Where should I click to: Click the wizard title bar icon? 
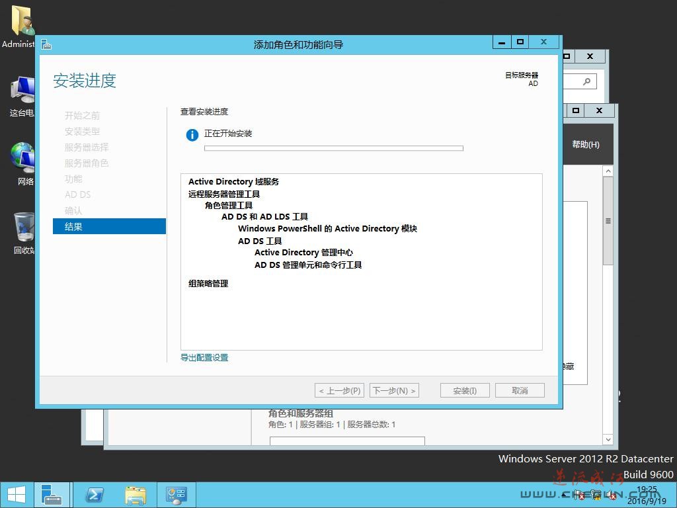click(46, 44)
